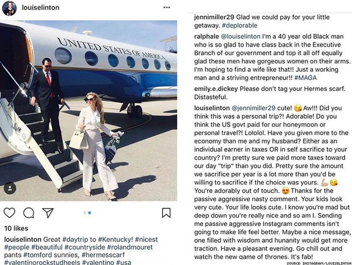The image size is (352, 265).
Task: Tap the heart like icon
Action: click(9, 213)
